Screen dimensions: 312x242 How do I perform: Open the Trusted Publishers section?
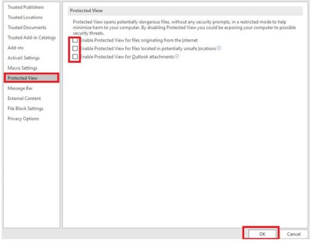(25, 7)
